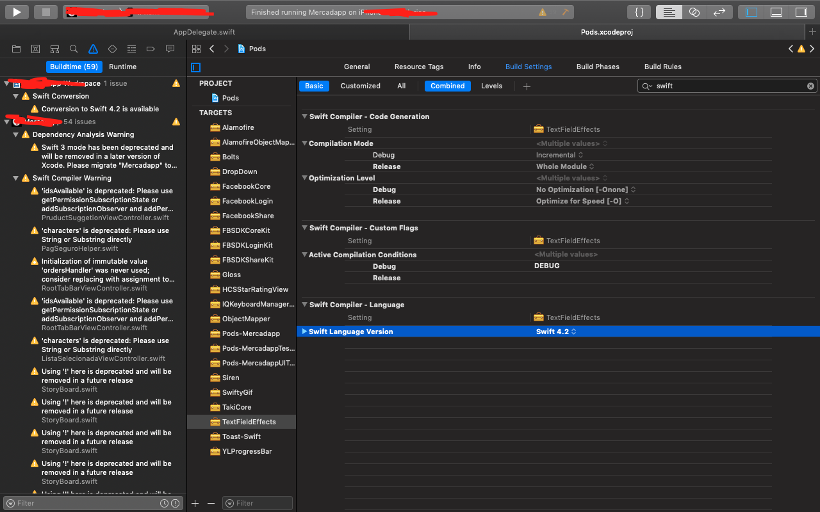Open the Project navigator folder icon
This screenshot has width=820, height=512.
click(x=17, y=49)
